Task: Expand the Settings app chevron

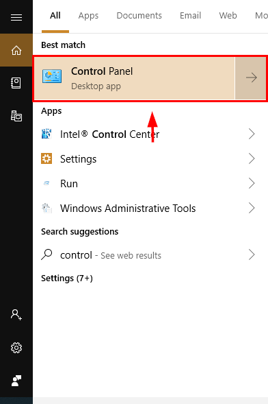Action: (x=252, y=158)
